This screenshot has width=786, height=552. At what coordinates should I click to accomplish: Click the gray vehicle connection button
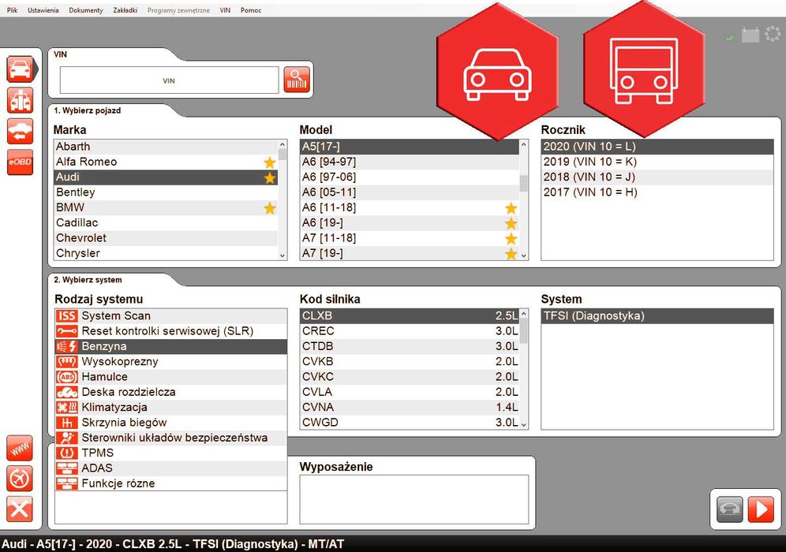729,509
